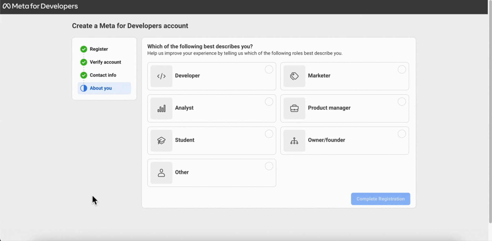Choose the Marketer label text
Viewport: 492px width, 241px height.
(319, 76)
